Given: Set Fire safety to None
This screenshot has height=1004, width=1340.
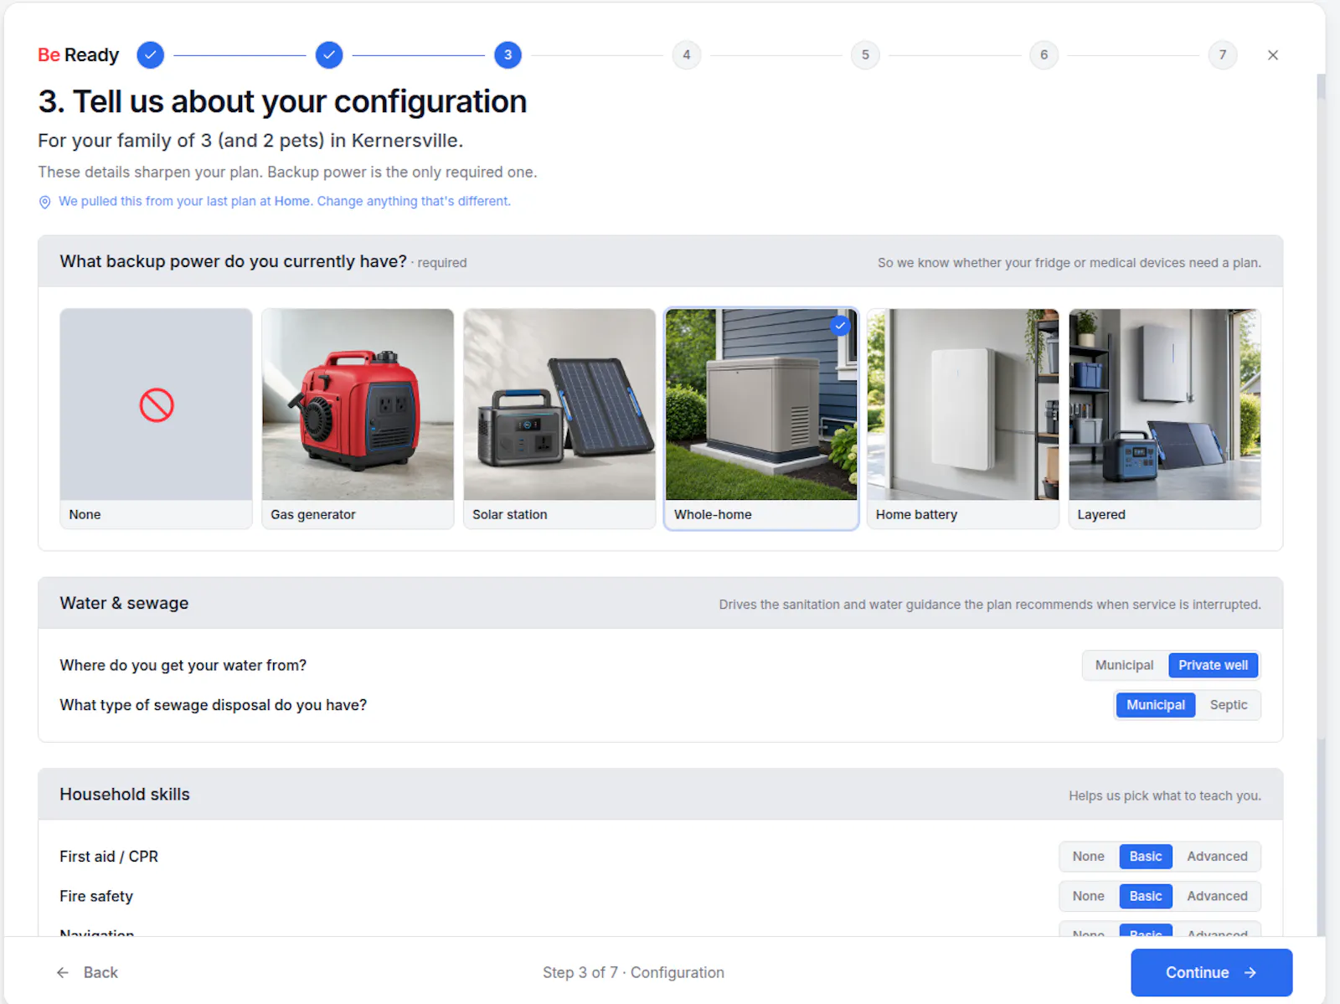Looking at the screenshot, I should [1089, 896].
